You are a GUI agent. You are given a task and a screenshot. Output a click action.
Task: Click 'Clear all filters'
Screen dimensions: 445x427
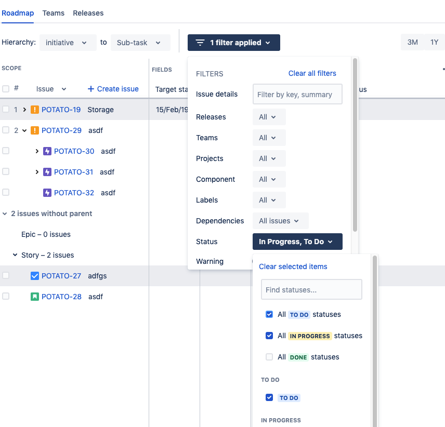pyautogui.click(x=312, y=73)
